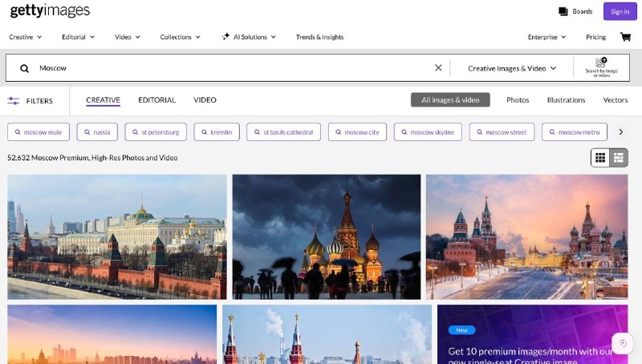642x364 pixels.
Task: Expand the Creative menu
Action: pos(26,37)
